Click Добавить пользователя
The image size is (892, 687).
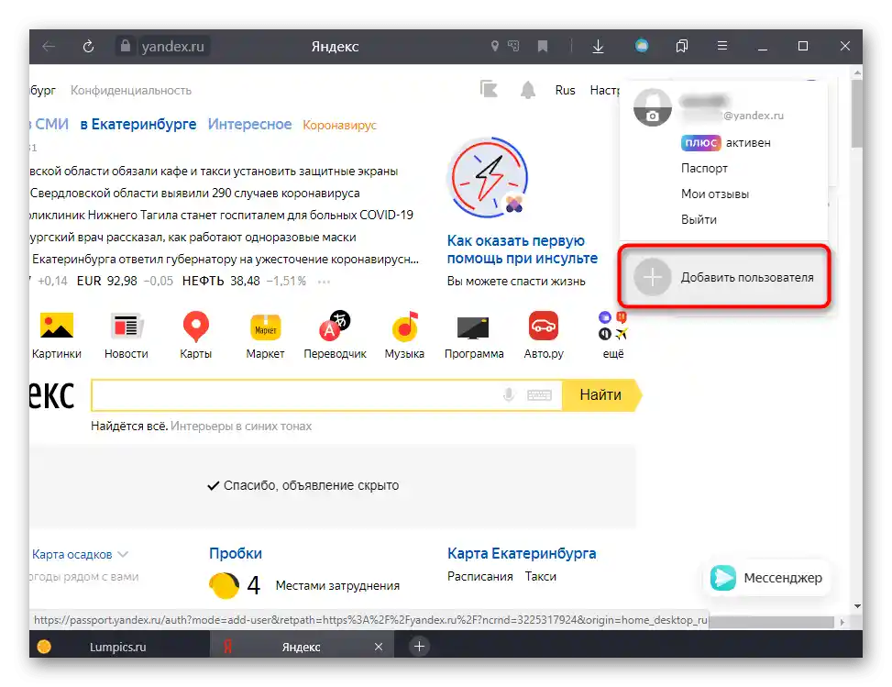pos(723,277)
